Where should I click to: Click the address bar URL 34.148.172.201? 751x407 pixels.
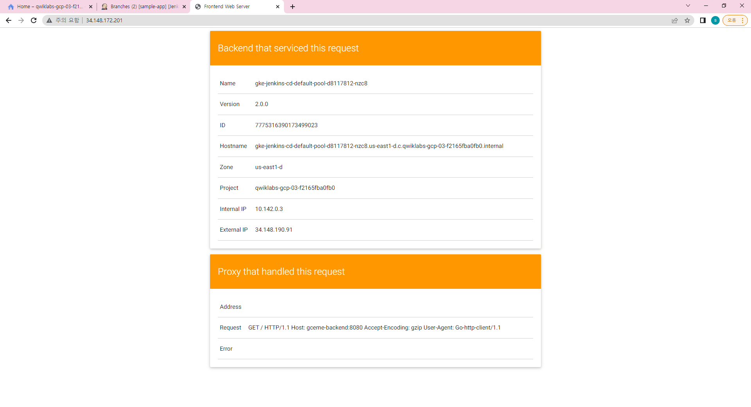click(104, 20)
